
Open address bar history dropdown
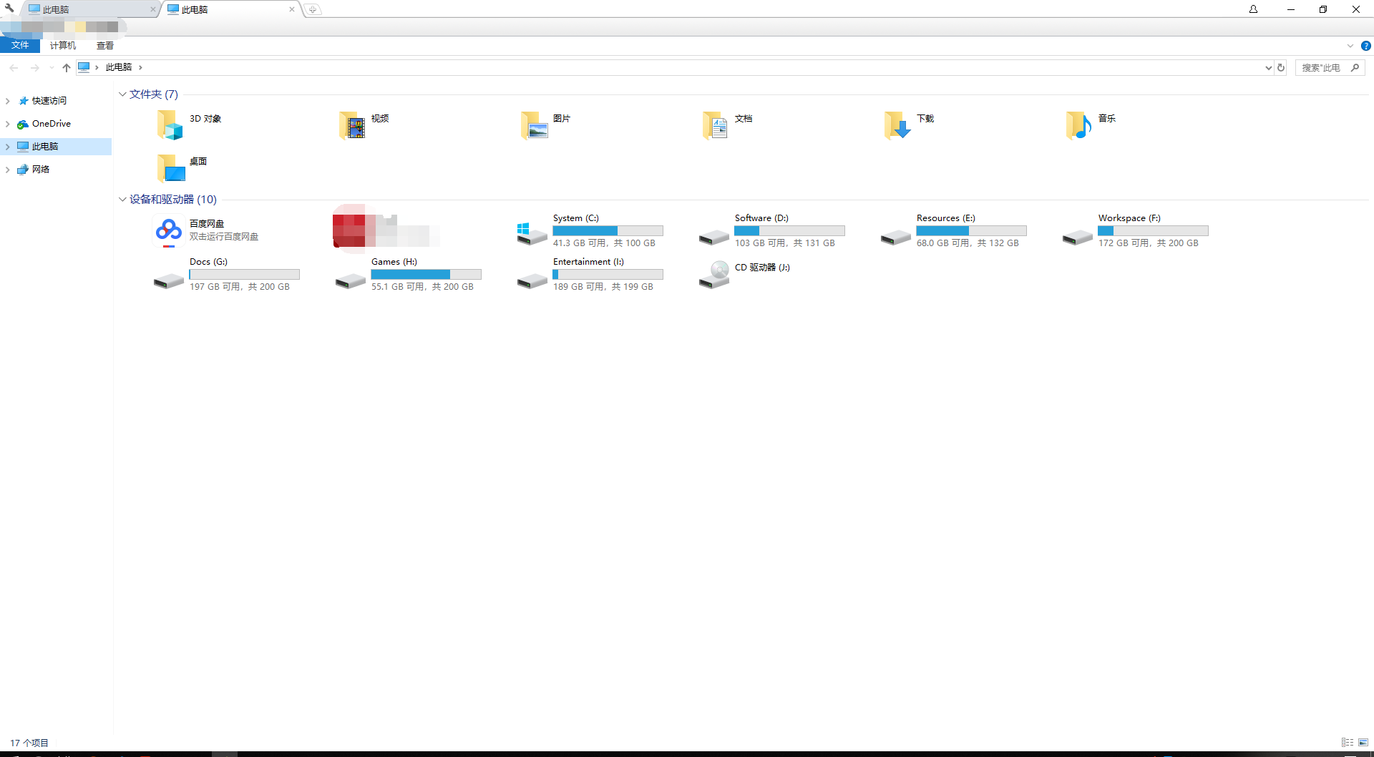click(1268, 67)
